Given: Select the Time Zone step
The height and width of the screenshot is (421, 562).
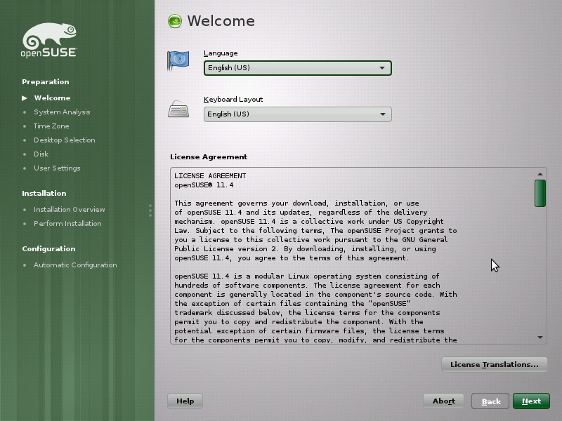Looking at the screenshot, I should pyautogui.click(x=50, y=126).
